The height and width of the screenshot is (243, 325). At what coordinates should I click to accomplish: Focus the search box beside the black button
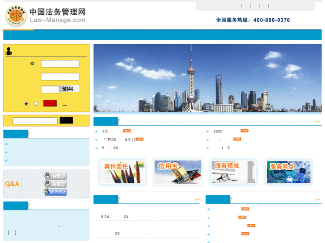coord(35,121)
